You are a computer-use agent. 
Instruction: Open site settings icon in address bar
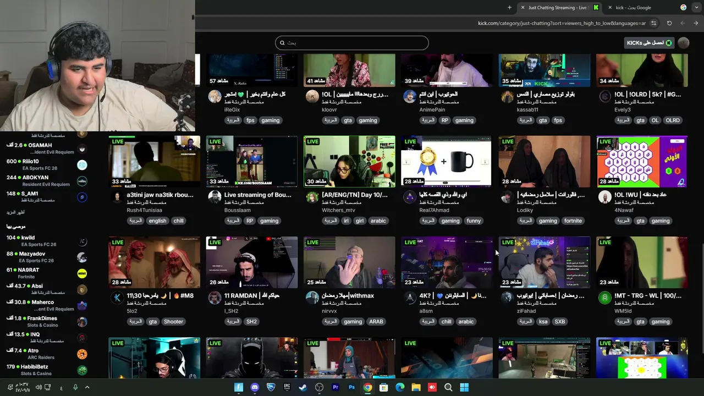(653, 23)
